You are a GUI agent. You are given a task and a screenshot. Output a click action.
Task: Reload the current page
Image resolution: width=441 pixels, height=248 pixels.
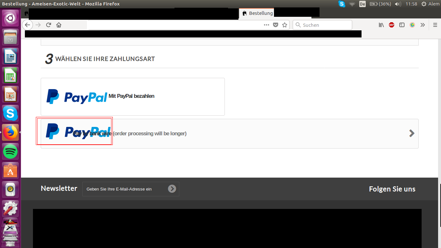[48, 25]
